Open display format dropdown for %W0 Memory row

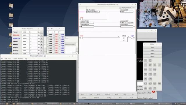click(42, 32)
